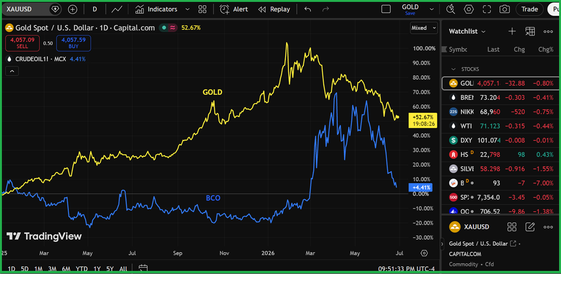Select the 5Y time range
The width and height of the screenshot is (561, 308).
click(x=110, y=269)
